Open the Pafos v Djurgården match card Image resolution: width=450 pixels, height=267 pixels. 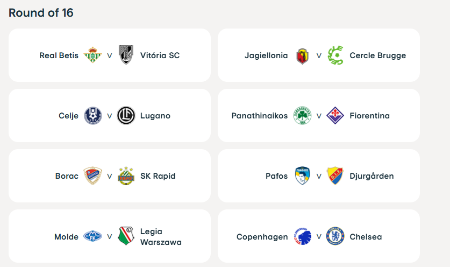point(319,175)
